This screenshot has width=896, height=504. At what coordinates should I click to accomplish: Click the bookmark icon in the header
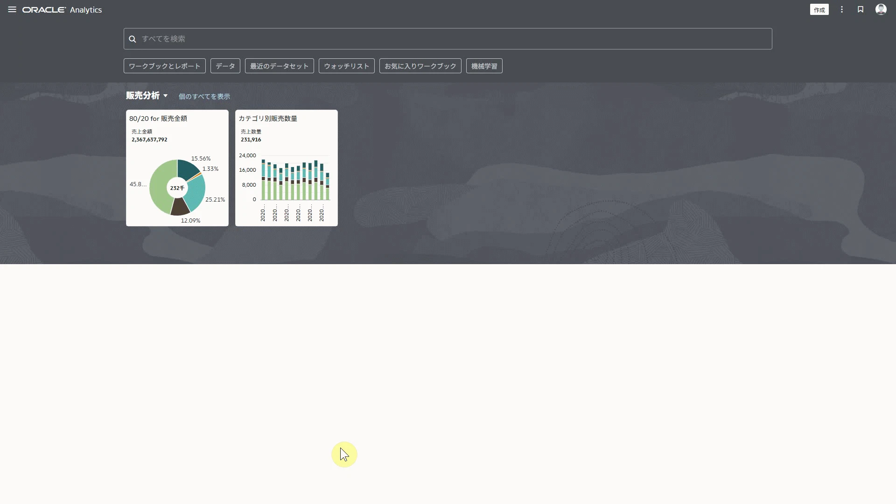point(861,9)
